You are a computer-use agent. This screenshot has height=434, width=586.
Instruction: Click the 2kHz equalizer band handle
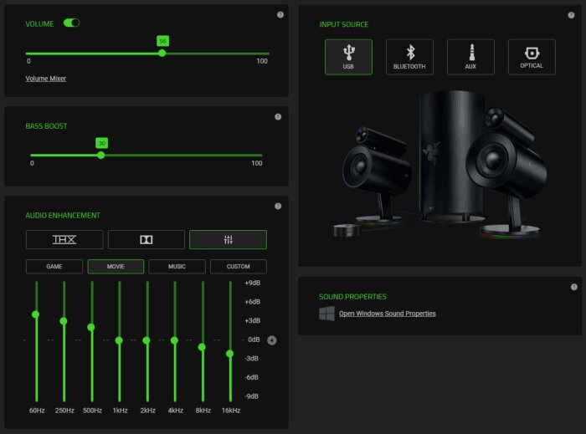click(x=146, y=340)
